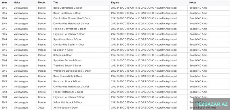The image size is (230, 110).
Task: Click the year 2014 in the Wolfsburg Edition row
Action: [4, 71]
